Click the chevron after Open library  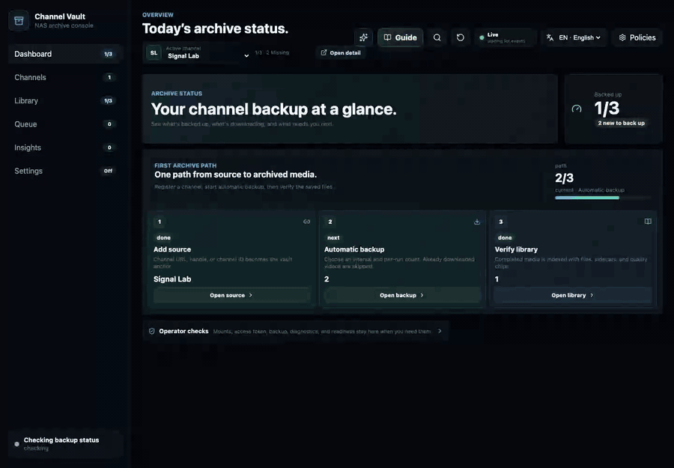coord(592,295)
